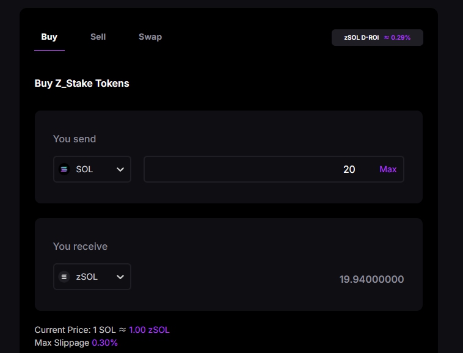Click the zSOL token logo icon
The width and height of the screenshot is (463, 353).
coord(64,277)
